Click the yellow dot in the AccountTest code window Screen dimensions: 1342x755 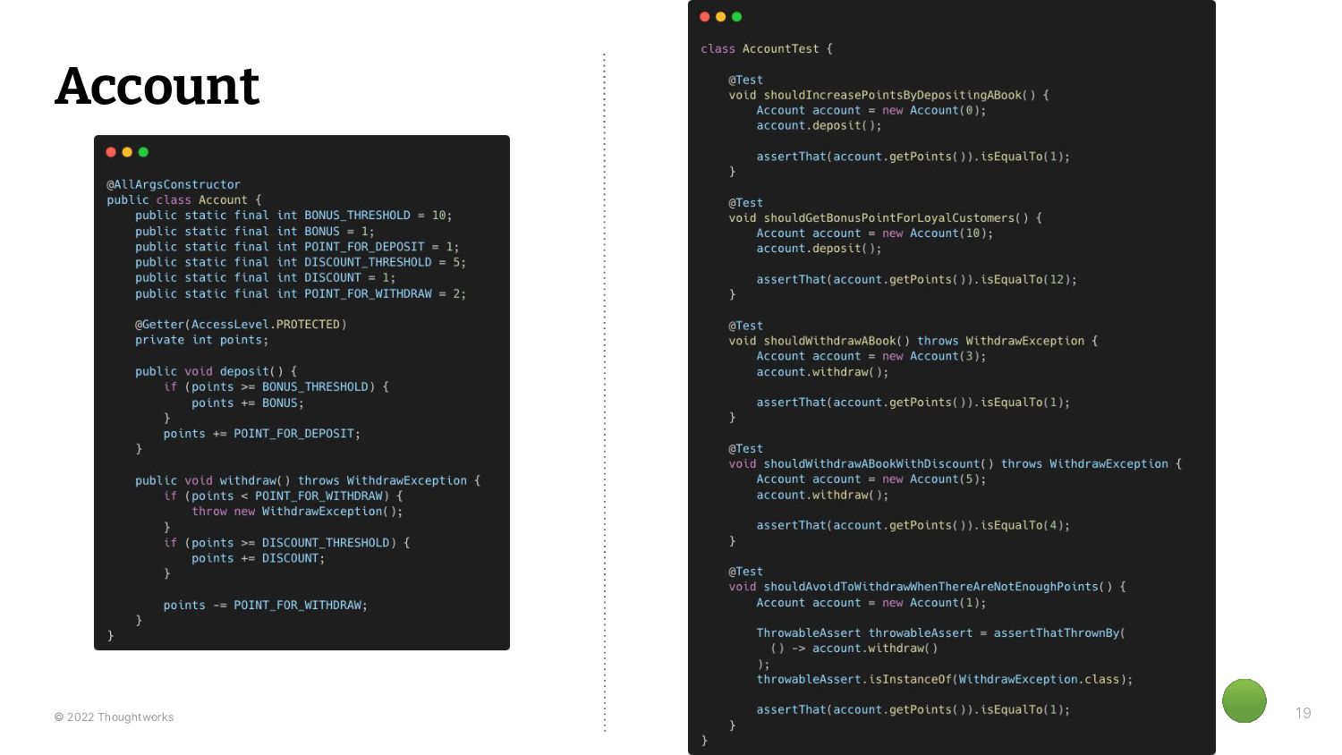coord(721,17)
